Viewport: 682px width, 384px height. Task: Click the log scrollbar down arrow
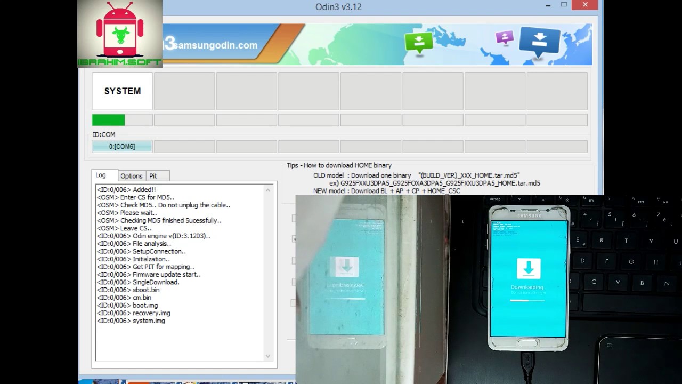(268, 356)
